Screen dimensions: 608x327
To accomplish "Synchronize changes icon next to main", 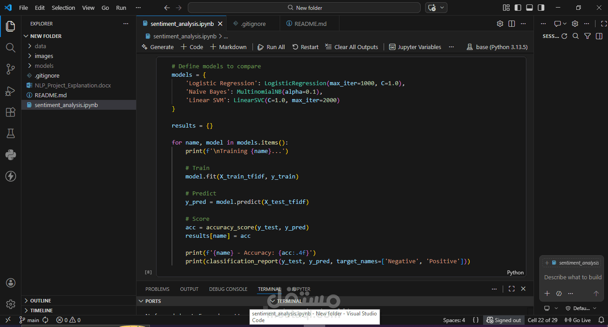I will pos(45,320).
